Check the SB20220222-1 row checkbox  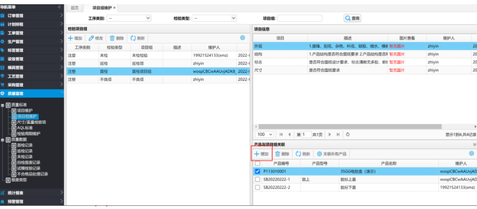click(258, 179)
